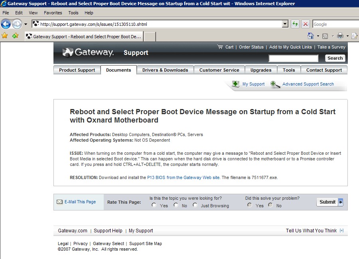The image size is (359, 259).
Task: Expand the Print dropdown arrow
Action: tap(347, 36)
